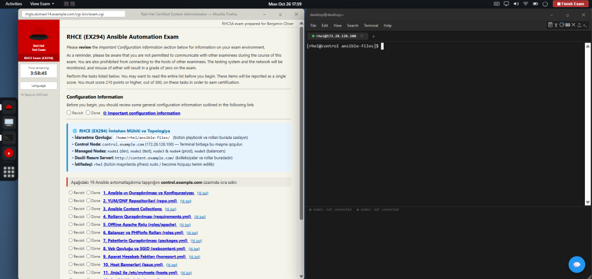Open task 10 Host Bannerləri (issue.yml)

click(x=133, y=264)
